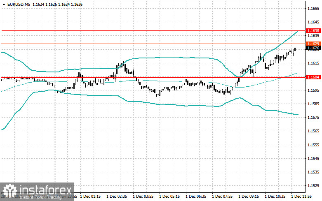Click the 1.1626 current price label
This screenshot has height=201, width=322.
pos(313,48)
